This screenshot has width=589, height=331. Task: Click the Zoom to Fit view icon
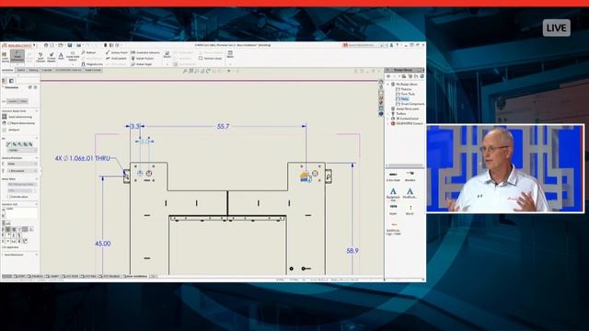185,71
